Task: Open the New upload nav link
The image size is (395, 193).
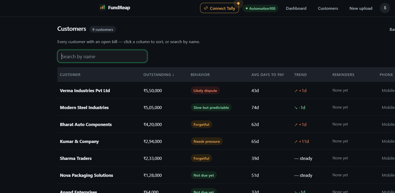Action: [361, 8]
